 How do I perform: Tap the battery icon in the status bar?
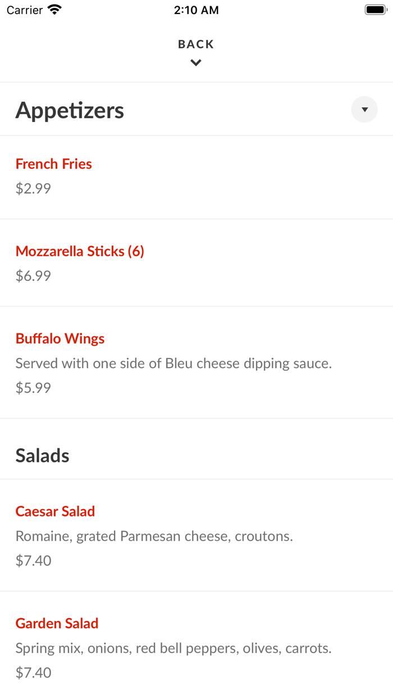point(375,9)
